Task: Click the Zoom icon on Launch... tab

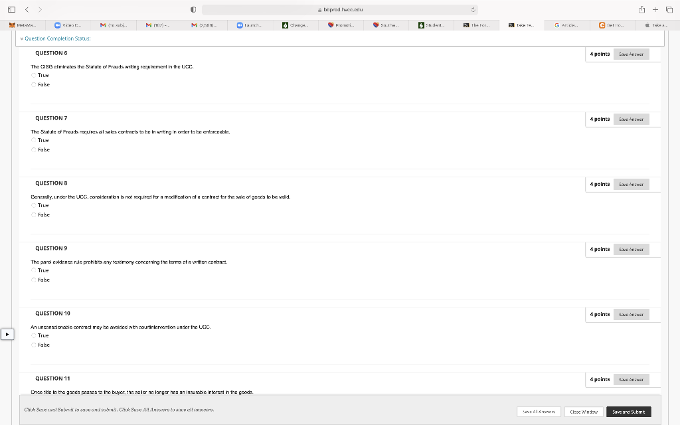Action: (x=239, y=25)
